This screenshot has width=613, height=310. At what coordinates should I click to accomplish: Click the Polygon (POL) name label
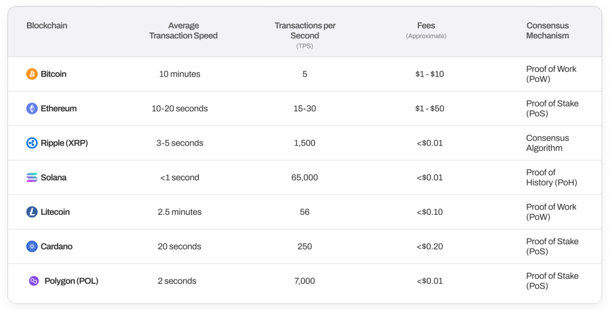71,281
